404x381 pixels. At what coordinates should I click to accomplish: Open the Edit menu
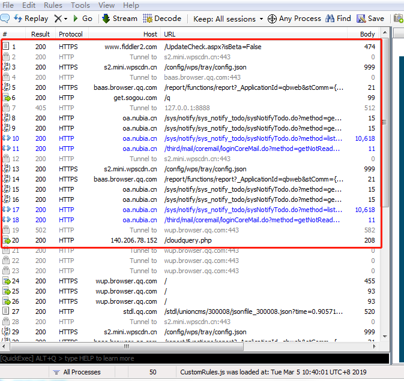29,5
